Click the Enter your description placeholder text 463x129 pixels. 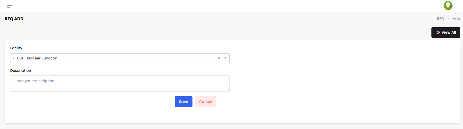coord(34,81)
